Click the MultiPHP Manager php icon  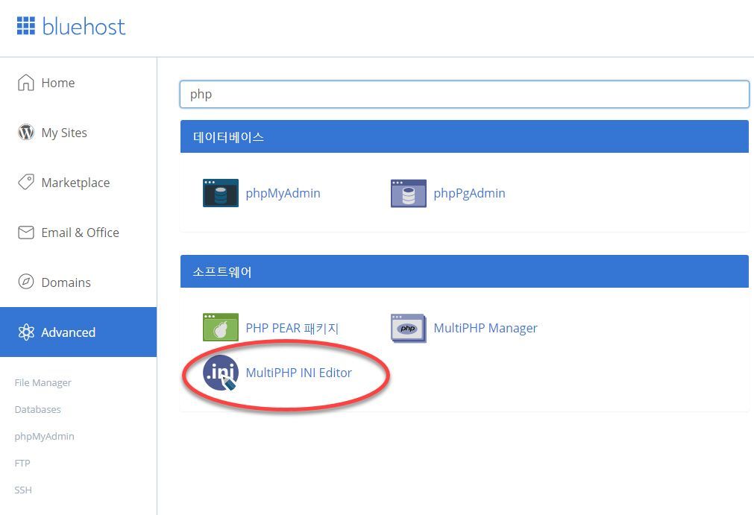408,327
